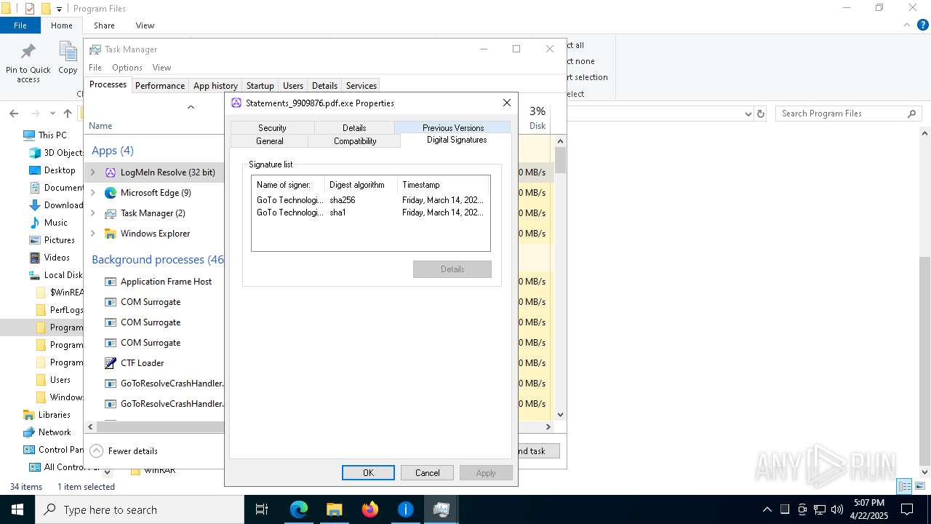Open the Previous Versions tab
This screenshot has height=524, width=931.
[x=452, y=127]
